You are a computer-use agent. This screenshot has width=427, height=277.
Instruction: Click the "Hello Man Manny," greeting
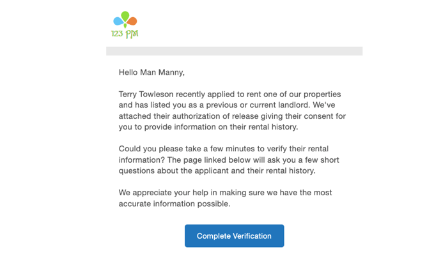[151, 72]
